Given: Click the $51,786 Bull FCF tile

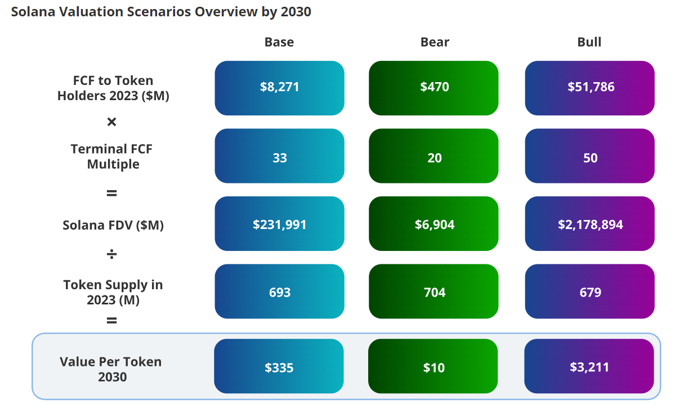Looking at the screenshot, I should [x=590, y=88].
